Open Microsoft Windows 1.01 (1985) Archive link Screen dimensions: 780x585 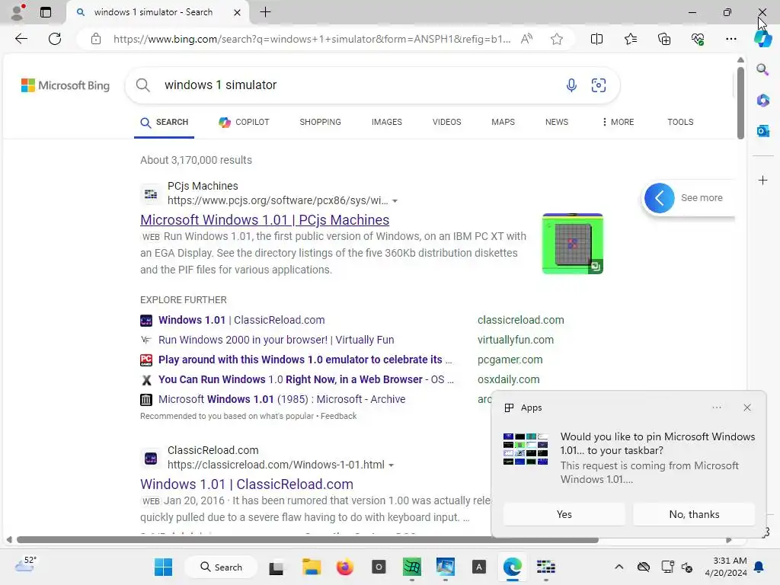(x=282, y=399)
